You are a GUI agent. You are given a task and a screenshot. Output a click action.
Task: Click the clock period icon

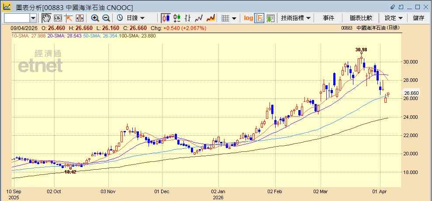[120, 18]
